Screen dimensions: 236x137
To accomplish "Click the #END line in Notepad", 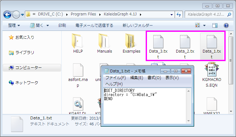I will point(108,99).
